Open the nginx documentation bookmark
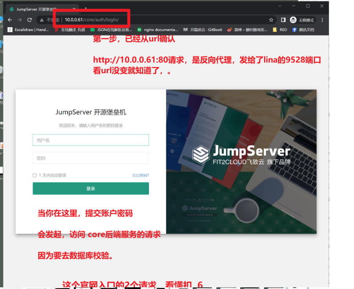 point(157,30)
